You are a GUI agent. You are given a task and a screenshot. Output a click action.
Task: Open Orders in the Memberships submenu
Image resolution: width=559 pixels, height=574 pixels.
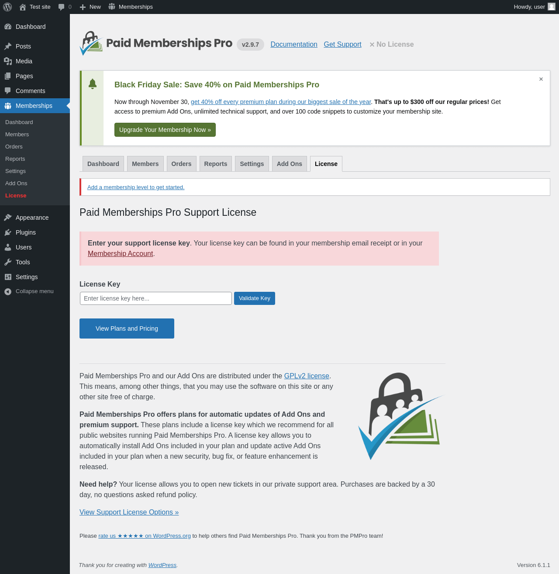point(14,147)
